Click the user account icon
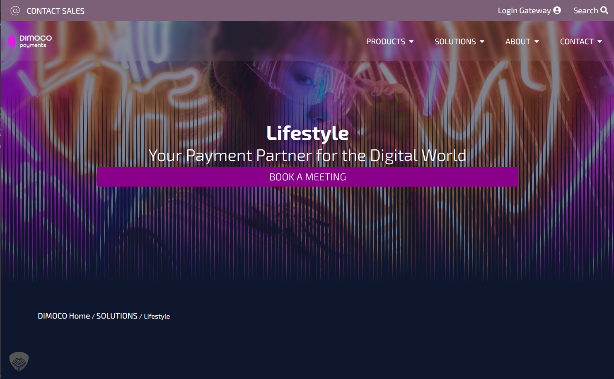The width and height of the screenshot is (614, 379). [557, 10]
